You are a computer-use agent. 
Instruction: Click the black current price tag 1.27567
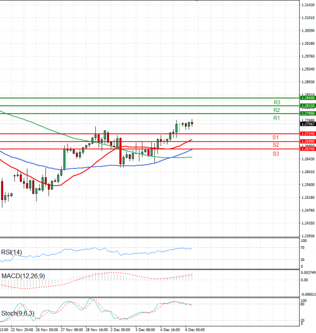tap(308, 124)
